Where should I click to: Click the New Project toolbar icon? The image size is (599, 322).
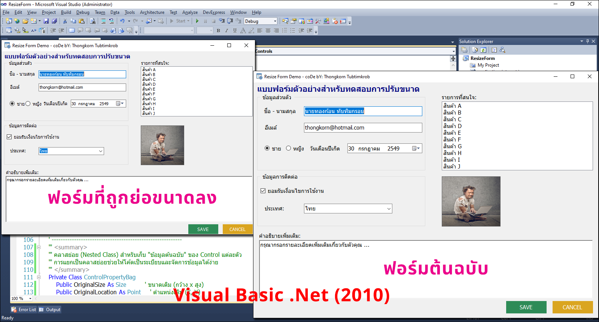tap(9, 21)
